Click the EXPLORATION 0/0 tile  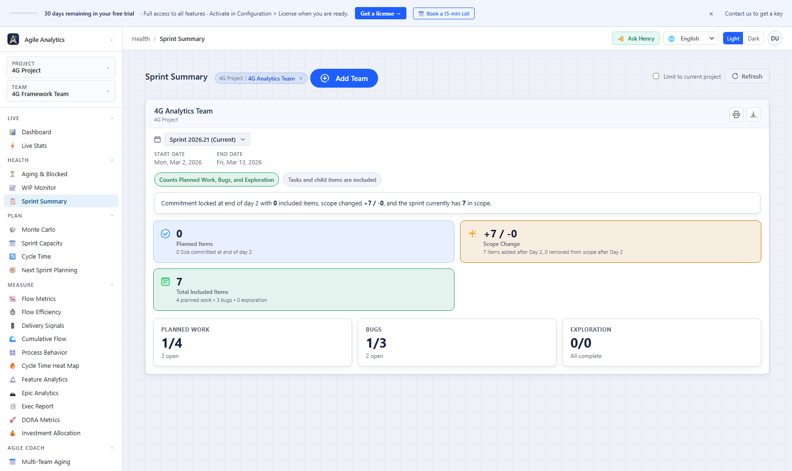coord(662,342)
